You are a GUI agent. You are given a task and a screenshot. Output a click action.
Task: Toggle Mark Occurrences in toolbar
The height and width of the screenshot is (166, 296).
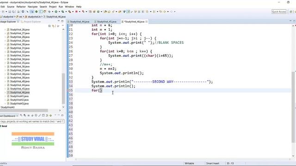[128, 12]
